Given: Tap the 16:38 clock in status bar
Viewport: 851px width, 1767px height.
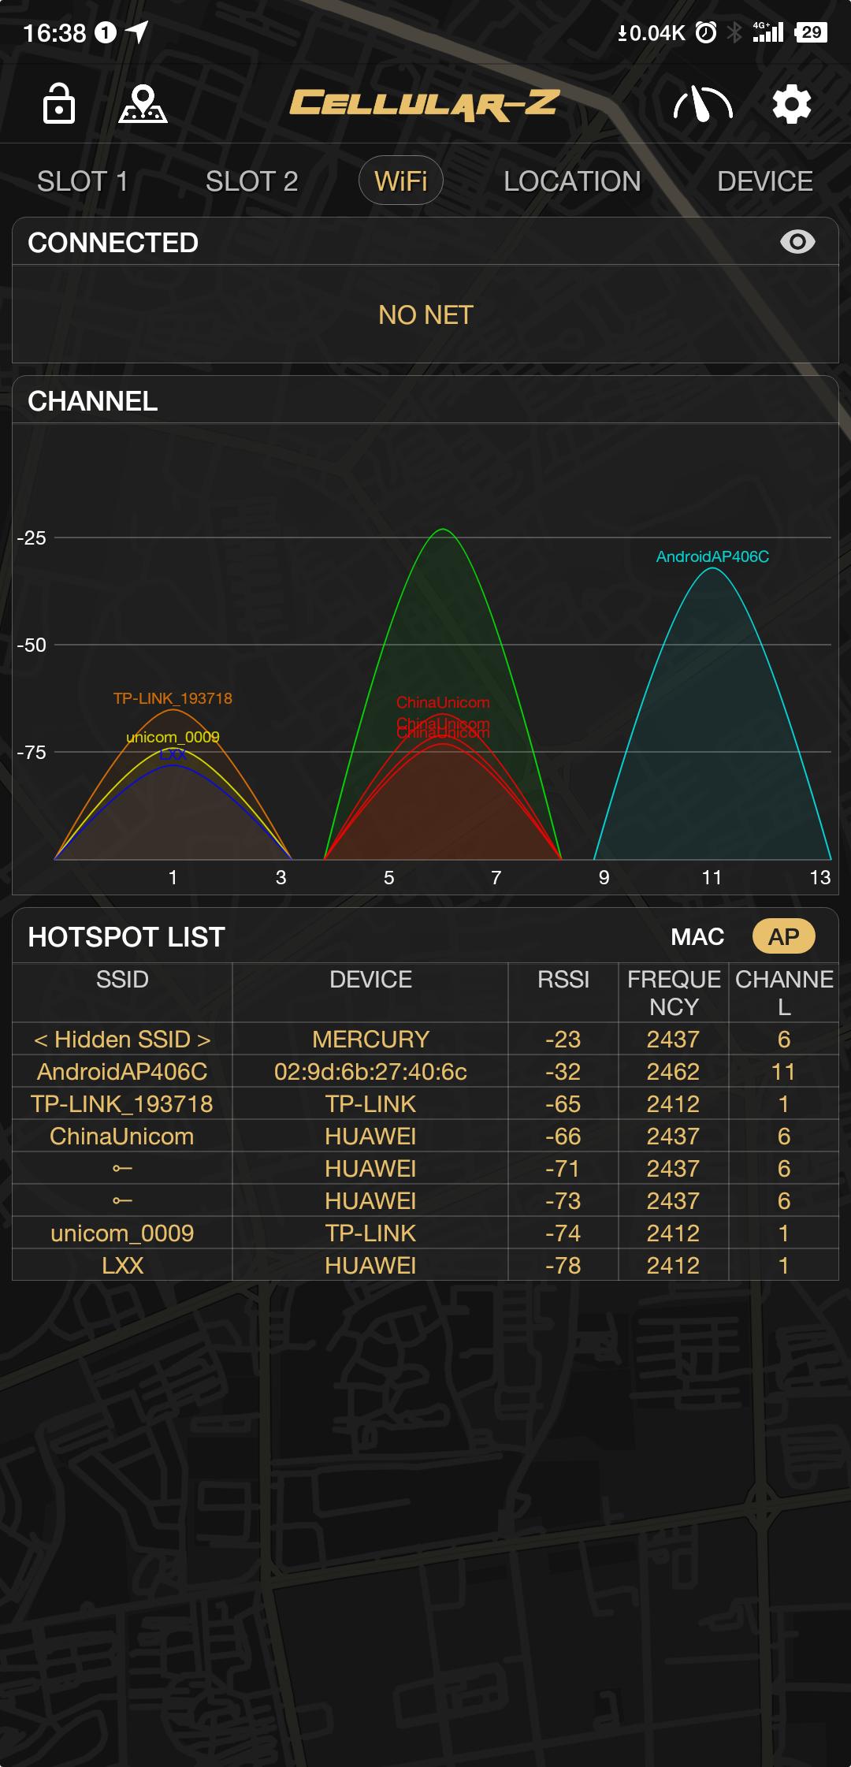Looking at the screenshot, I should point(54,32).
